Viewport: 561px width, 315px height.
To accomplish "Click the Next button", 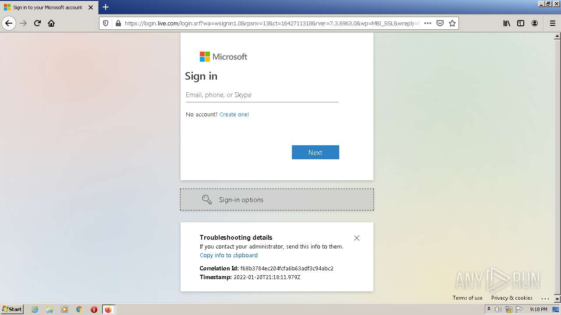I will 316,152.
